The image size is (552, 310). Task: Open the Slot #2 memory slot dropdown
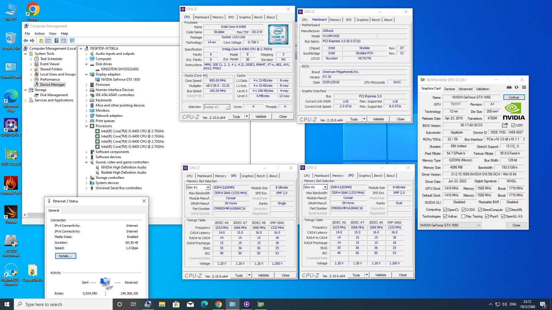[325, 187]
